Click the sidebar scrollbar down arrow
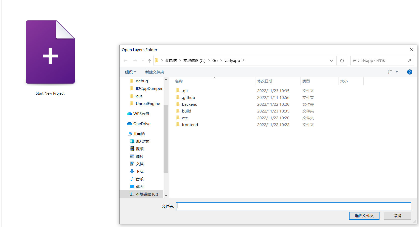Image resolution: width=419 pixels, height=227 pixels. coord(166,196)
